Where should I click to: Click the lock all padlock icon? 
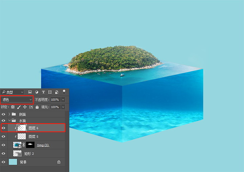pyautogui.click(x=37, y=107)
